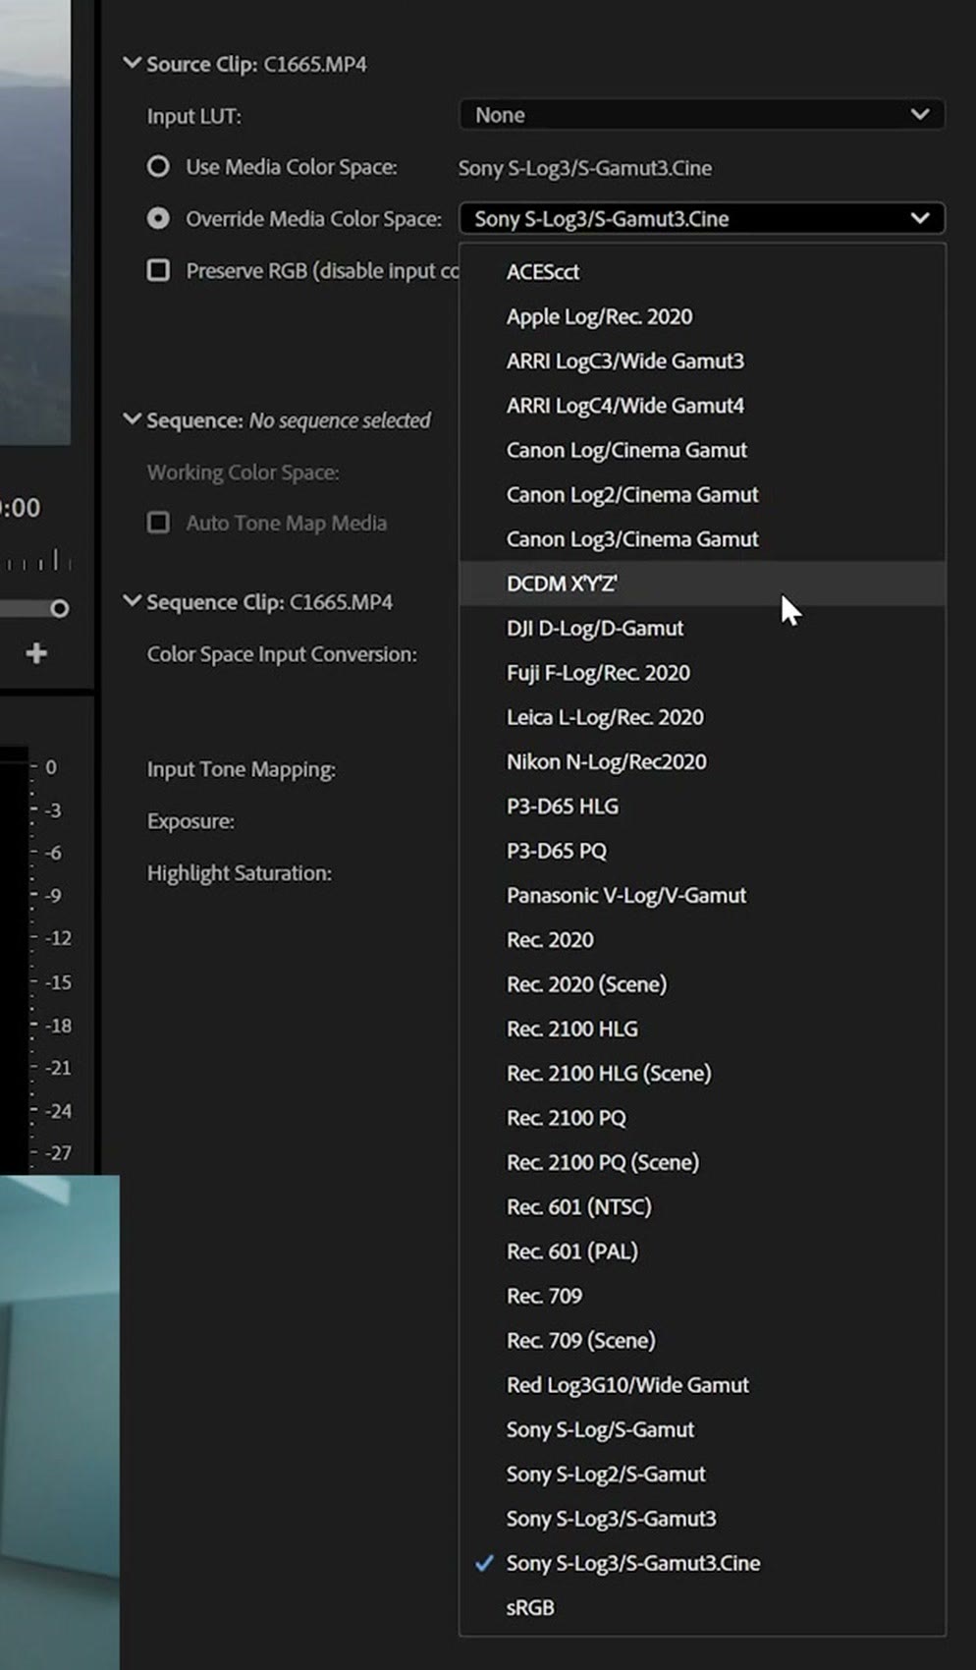Image resolution: width=976 pixels, height=1670 pixels.
Task: Select ARRI LogC4/Wide Gamut4
Action: pyautogui.click(x=701, y=406)
